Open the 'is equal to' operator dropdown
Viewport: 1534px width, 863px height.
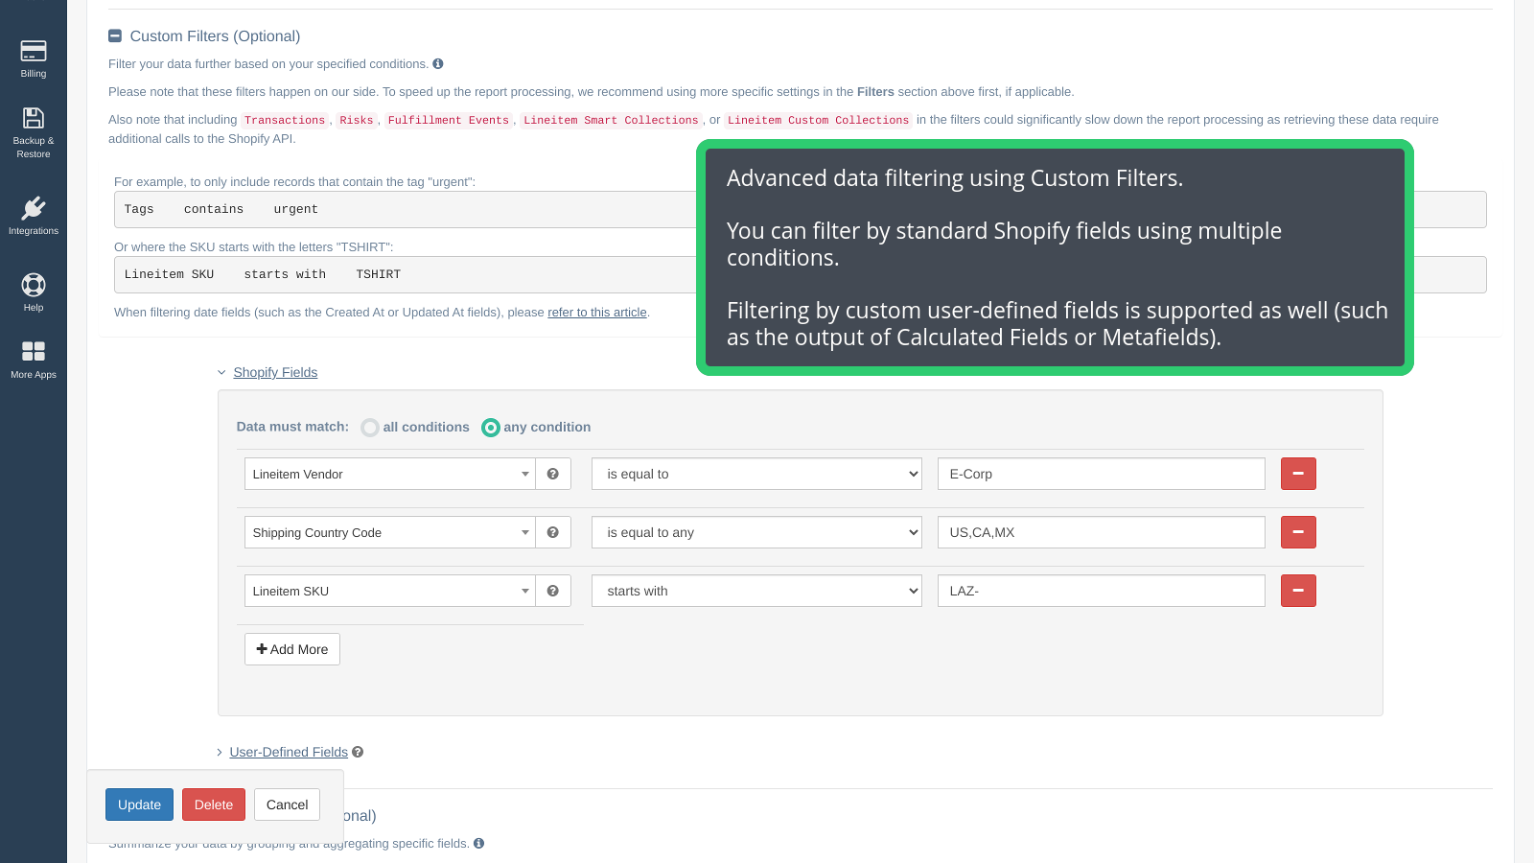(756, 474)
